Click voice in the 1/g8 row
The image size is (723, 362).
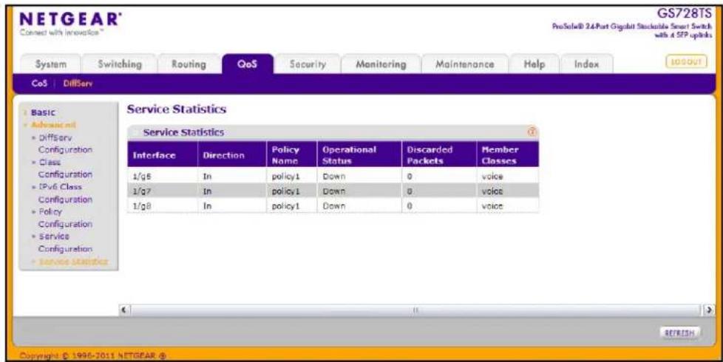click(492, 206)
